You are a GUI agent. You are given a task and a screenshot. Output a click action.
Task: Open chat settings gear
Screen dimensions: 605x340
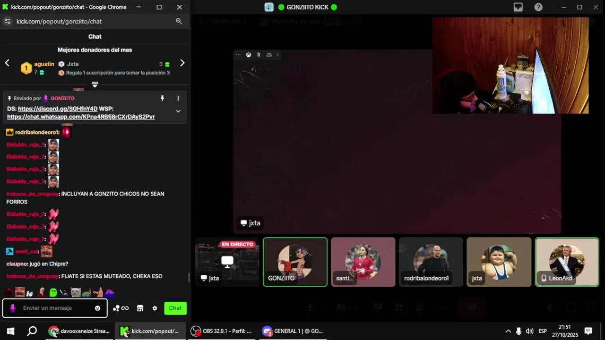(x=155, y=308)
